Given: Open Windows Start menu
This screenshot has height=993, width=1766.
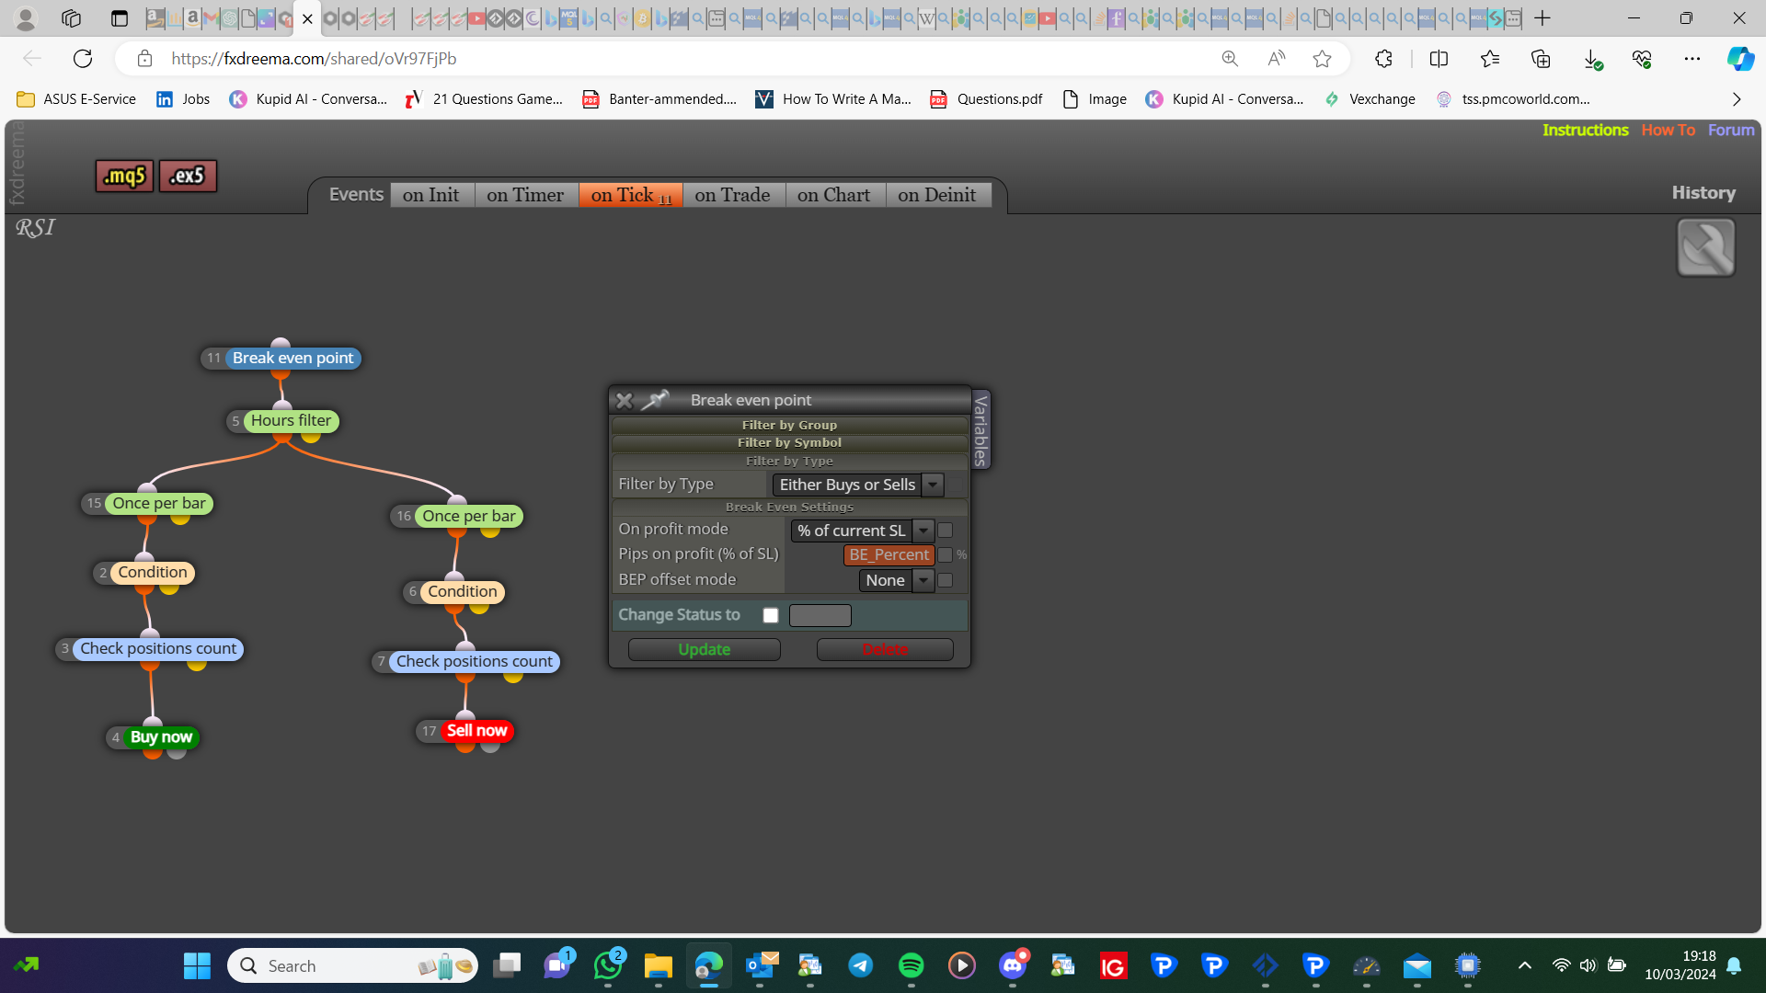Looking at the screenshot, I should (197, 965).
